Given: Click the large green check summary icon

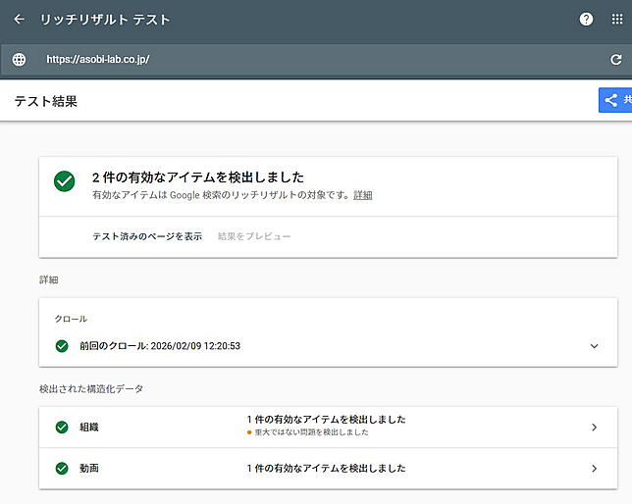Looking at the screenshot, I should point(65,181).
